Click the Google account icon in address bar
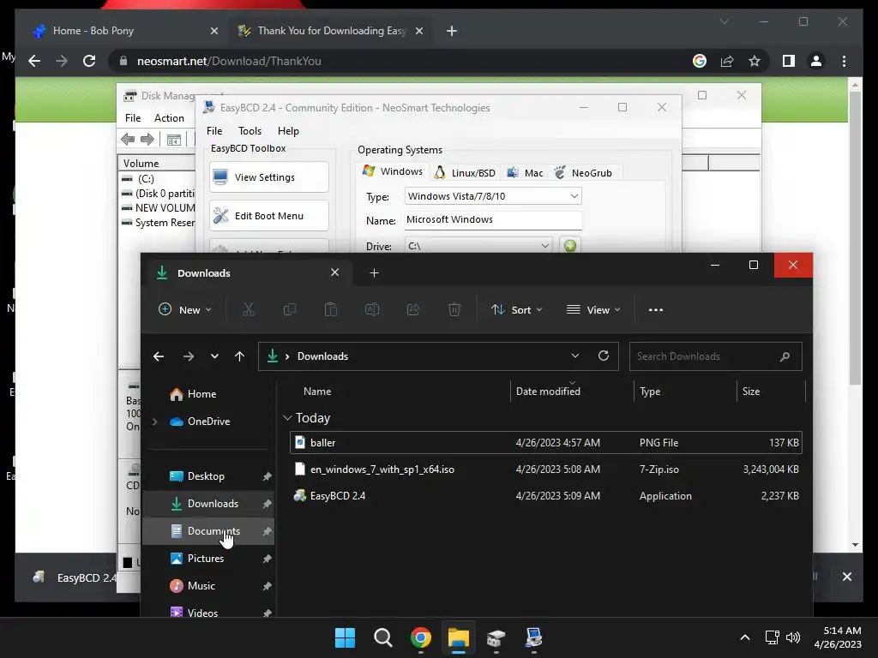Viewport: 878px width, 658px height. pos(700,61)
